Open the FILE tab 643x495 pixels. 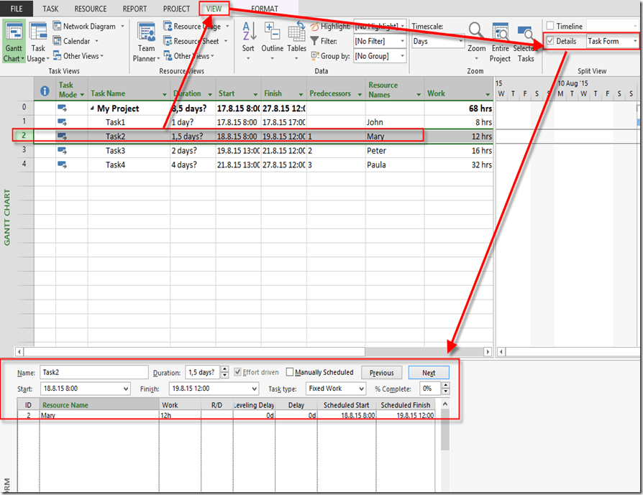click(x=17, y=9)
